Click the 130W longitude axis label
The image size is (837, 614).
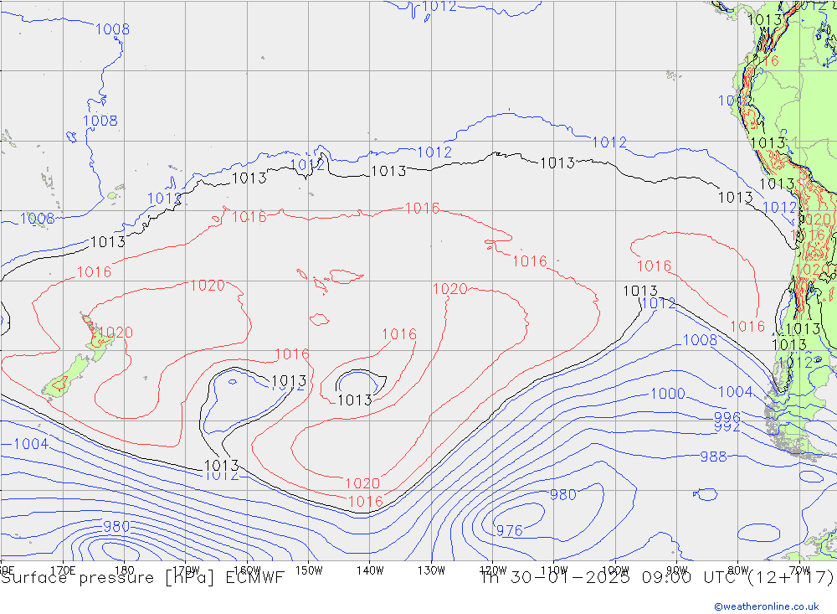(x=431, y=570)
